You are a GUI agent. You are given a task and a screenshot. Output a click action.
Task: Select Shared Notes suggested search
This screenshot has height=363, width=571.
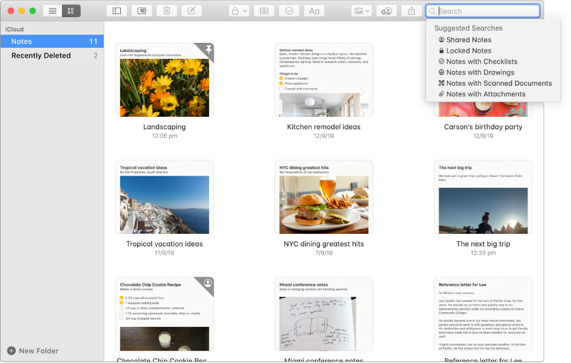pos(468,40)
